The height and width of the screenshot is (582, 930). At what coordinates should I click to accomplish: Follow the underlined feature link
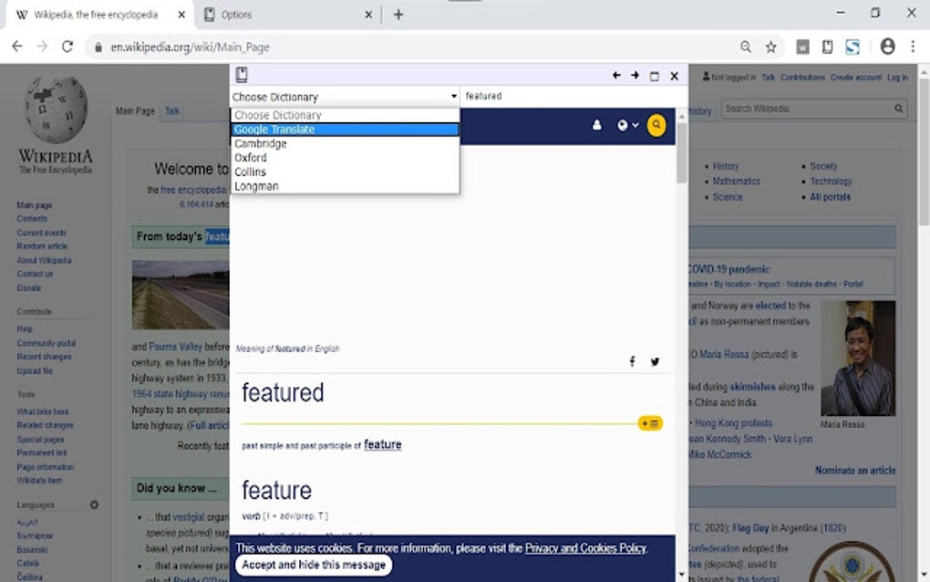(383, 444)
